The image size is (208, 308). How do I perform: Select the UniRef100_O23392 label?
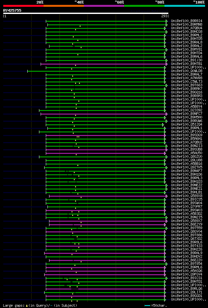[187, 110]
